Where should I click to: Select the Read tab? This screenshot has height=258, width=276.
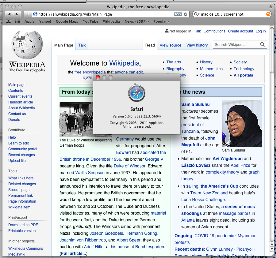(150, 45)
